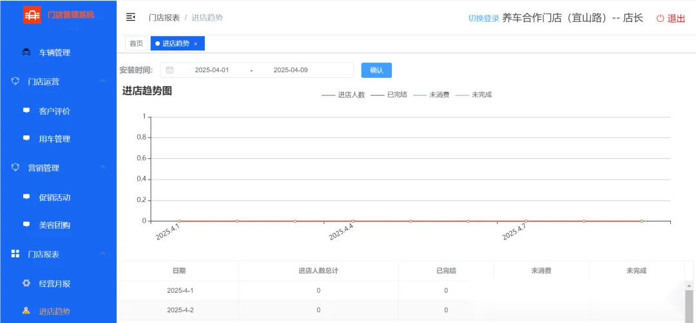This screenshot has height=323, width=696.
Task: Click 门店报表 in the breadcrumb
Action: pyautogui.click(x=164, y=18)
